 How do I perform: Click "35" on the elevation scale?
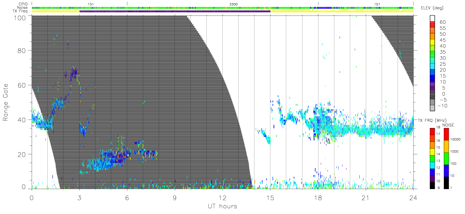443,52
